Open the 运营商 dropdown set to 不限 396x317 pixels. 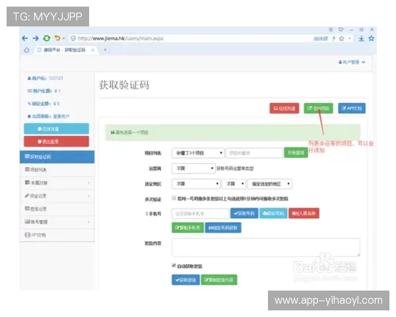pos(193,168)
